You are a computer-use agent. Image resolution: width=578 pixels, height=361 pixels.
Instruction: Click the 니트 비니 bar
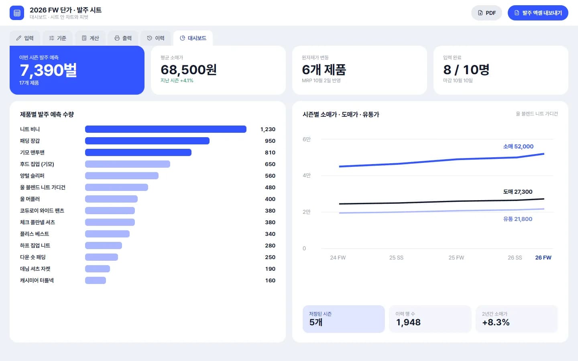[166, 129]
